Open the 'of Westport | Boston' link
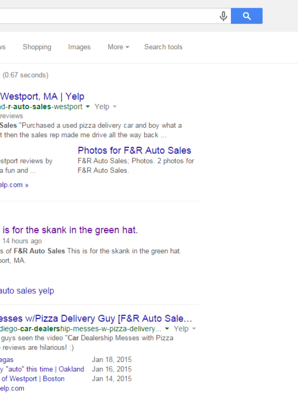Image resolution: width=298 pixels, height=406 pixels. 33,379
